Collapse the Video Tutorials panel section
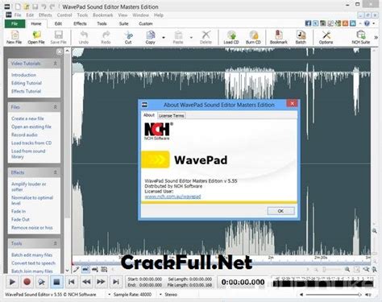Screen dimensions: 382x302 click(x=55, y=64)
